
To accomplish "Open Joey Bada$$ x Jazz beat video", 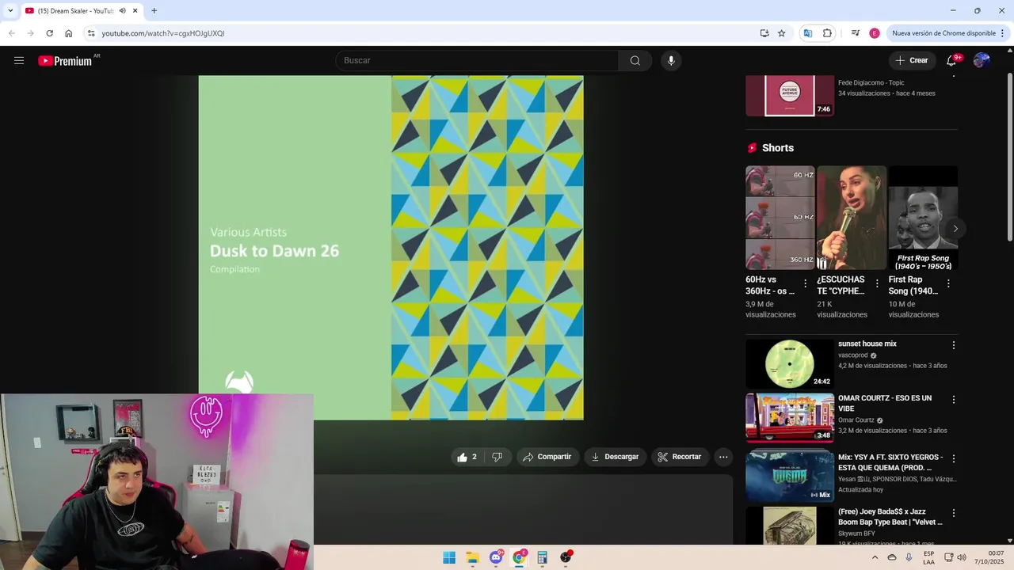I will coord(890,517).
